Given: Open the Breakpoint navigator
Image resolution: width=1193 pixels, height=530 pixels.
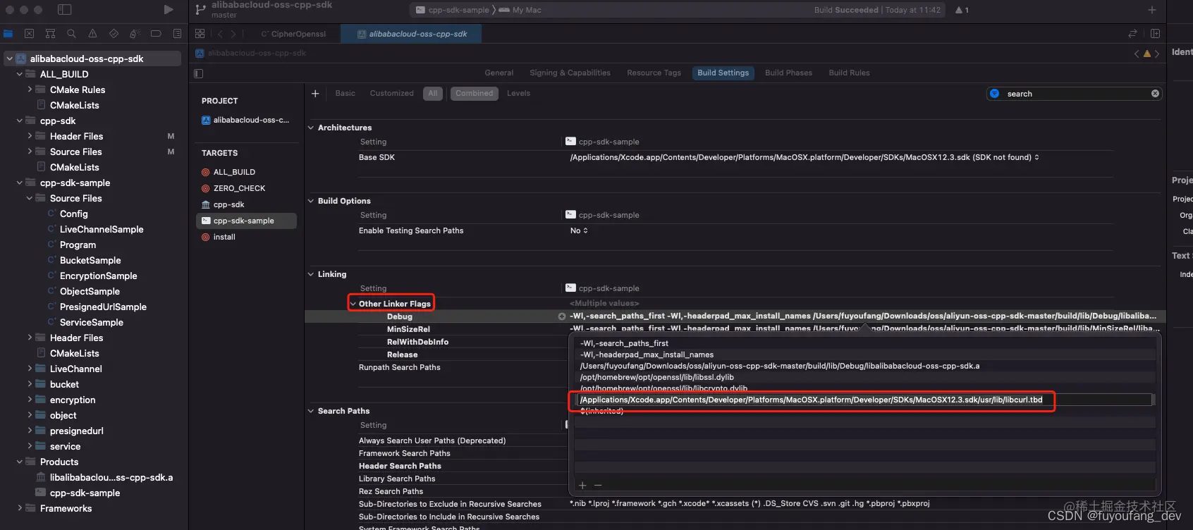Looking at the screenshot, I should [x=156, y=33].
